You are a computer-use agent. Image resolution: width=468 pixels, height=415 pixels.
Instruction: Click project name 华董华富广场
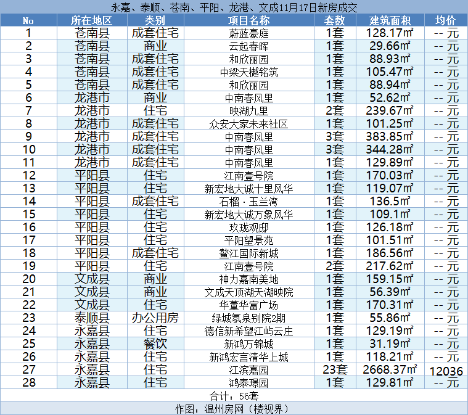248,305
